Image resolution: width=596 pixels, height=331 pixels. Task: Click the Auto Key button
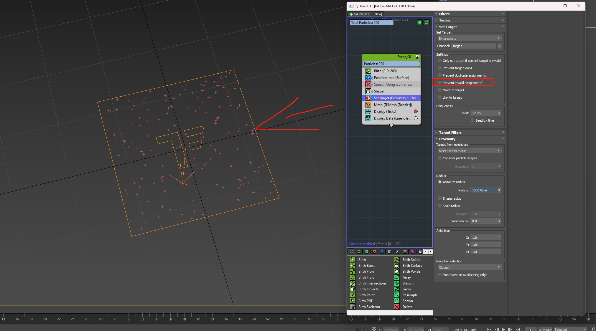click(x=545, y=329)
